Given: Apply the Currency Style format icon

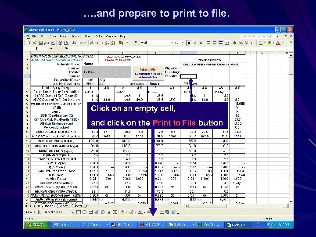Looking at the screenshot, I should coord(234,43).
